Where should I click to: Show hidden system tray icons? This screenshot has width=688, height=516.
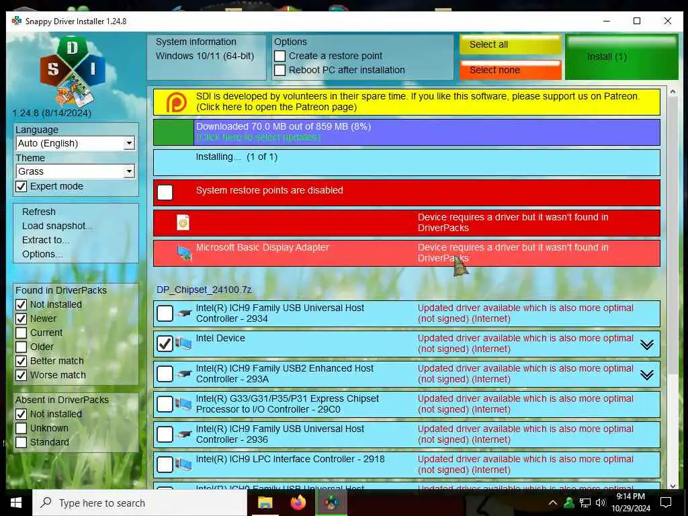point(553,503)
